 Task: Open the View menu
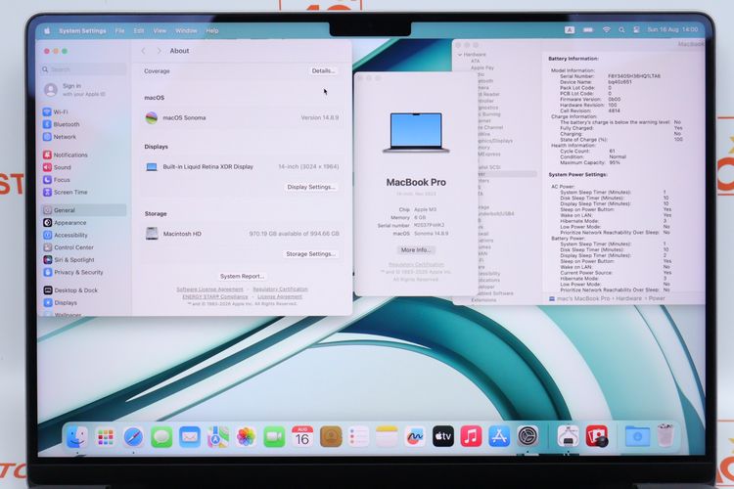[160, 31]
